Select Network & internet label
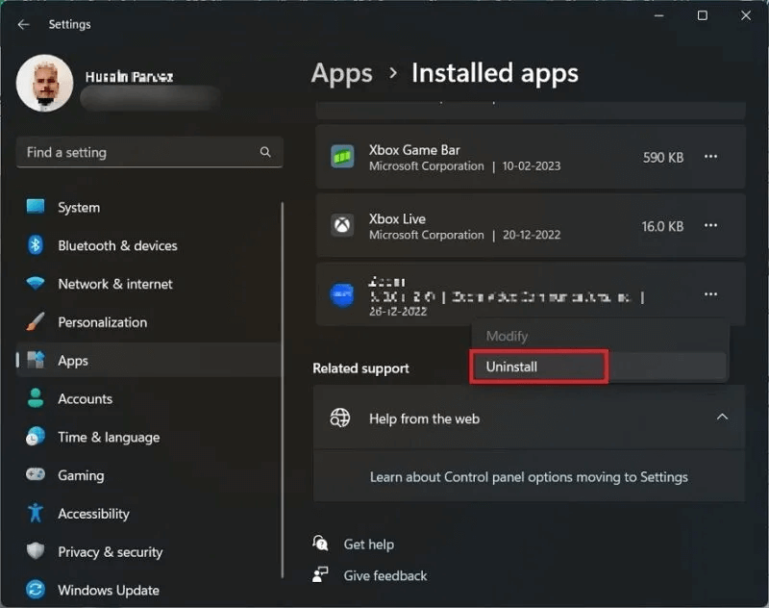Viewport: 769px width, 608px height. coord(115,284)
